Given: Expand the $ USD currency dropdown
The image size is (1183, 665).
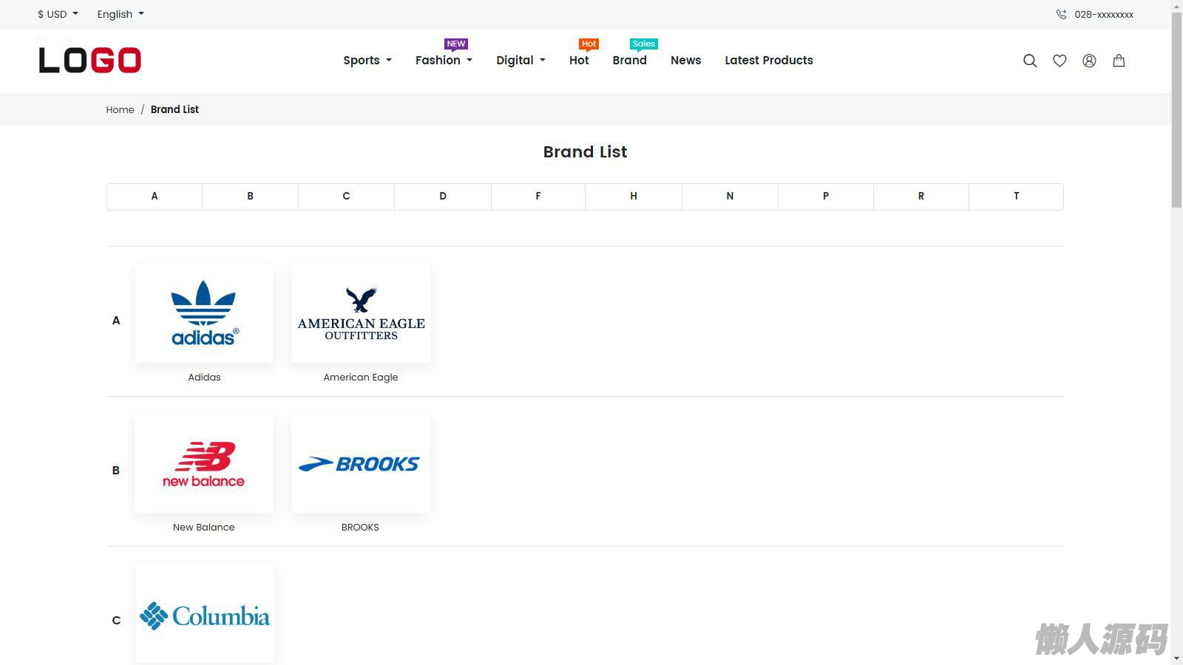Looking at the screenshot, I should pyautogui.click(x=58, y=14).
